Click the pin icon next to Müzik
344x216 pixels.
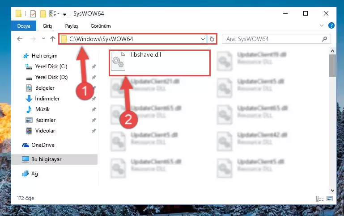pyautogui.click(x=93, y=109)
